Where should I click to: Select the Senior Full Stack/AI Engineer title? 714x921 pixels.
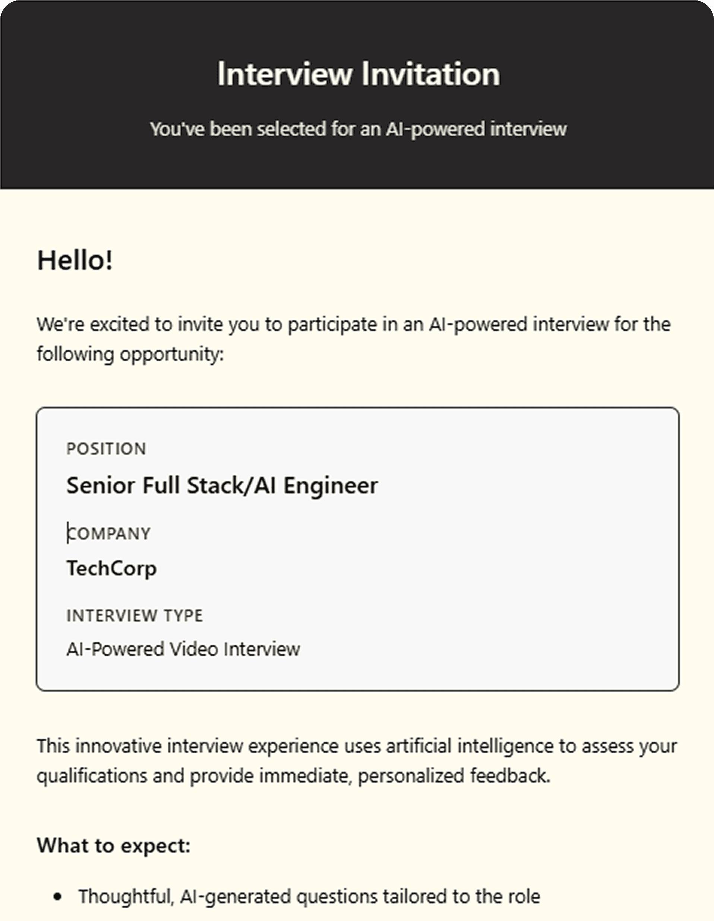pyautogui.click(x=222, y=485)
